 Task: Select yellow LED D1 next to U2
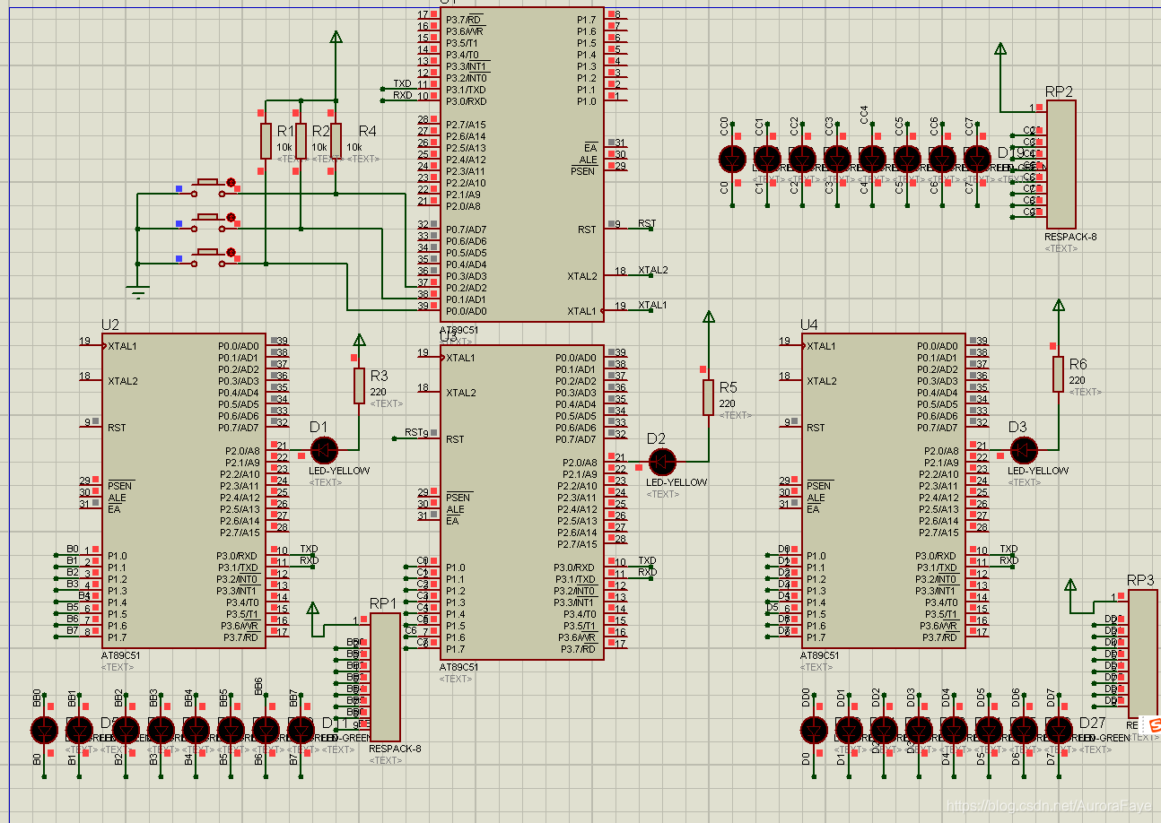point(323,450)
